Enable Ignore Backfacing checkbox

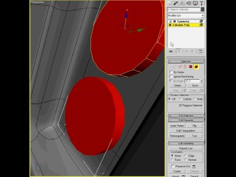point(171,76)
